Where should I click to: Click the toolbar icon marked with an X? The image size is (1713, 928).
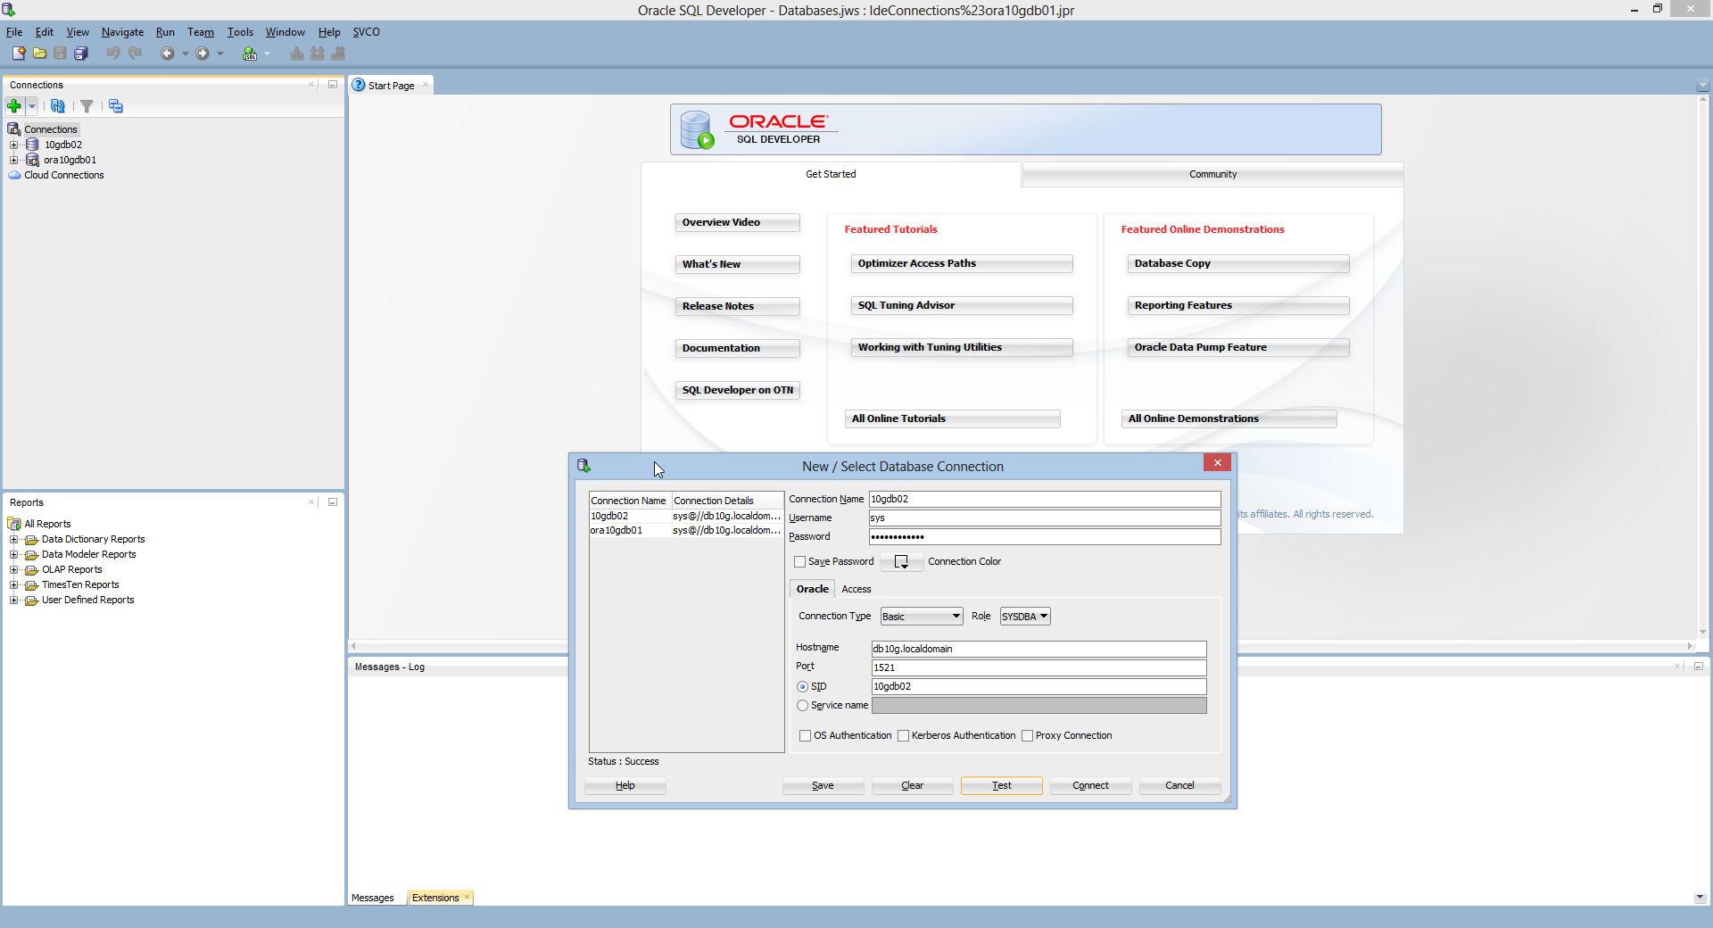point(338,54)
